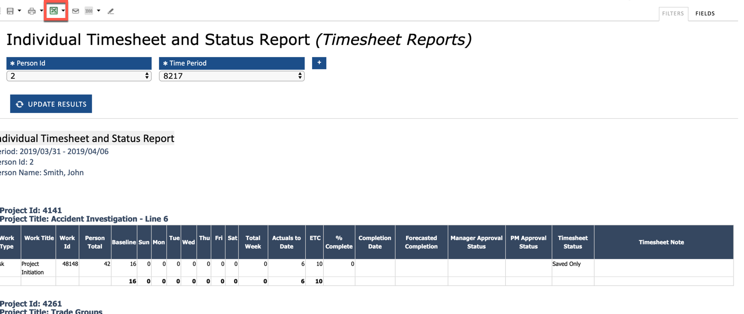The image size is (744, 314).
Task: Expand the Print options dropdown arrow
Action: point(41,11)
